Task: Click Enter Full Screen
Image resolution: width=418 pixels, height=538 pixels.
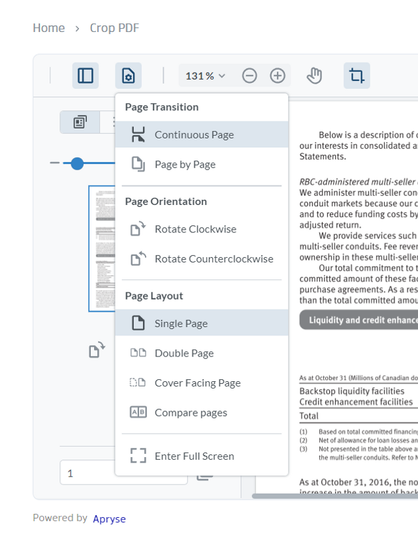Action: coord(202,456)
